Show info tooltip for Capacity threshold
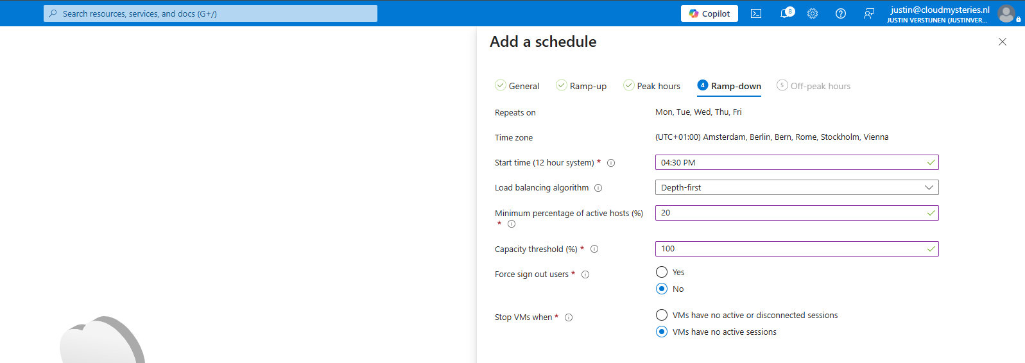The height and width of the screenshot is (363, 1025). 594,249
